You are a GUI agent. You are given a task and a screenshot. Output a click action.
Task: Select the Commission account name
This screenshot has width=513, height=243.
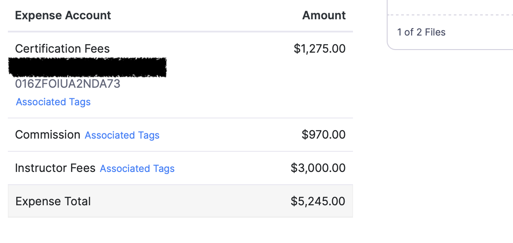tap(47, 135)
